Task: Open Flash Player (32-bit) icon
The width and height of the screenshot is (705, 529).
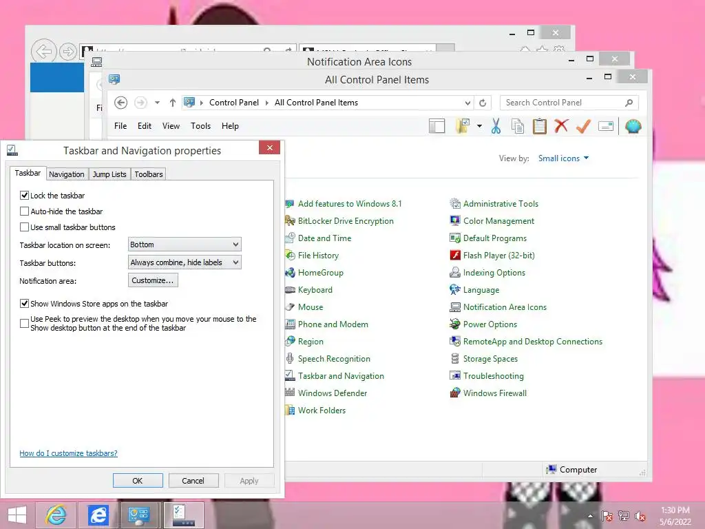Action: 455,255
